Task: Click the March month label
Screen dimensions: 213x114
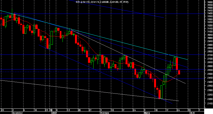Action: point(147,113)
